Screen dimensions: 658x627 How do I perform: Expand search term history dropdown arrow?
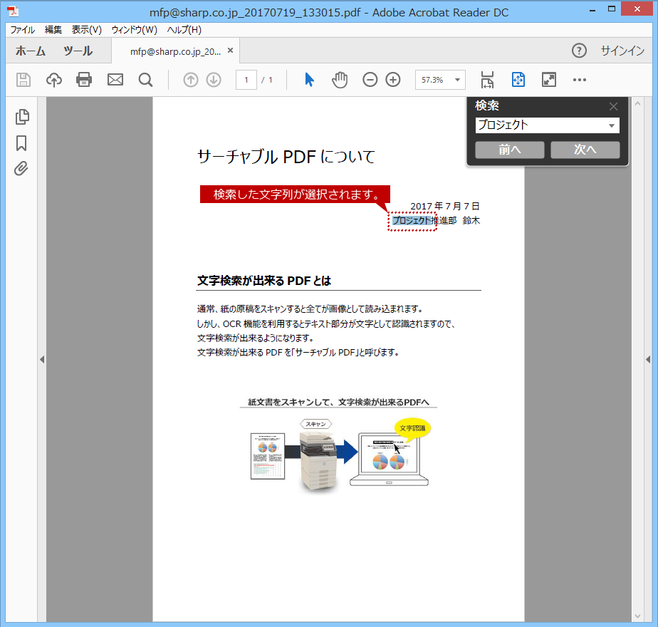click(612, 125)
